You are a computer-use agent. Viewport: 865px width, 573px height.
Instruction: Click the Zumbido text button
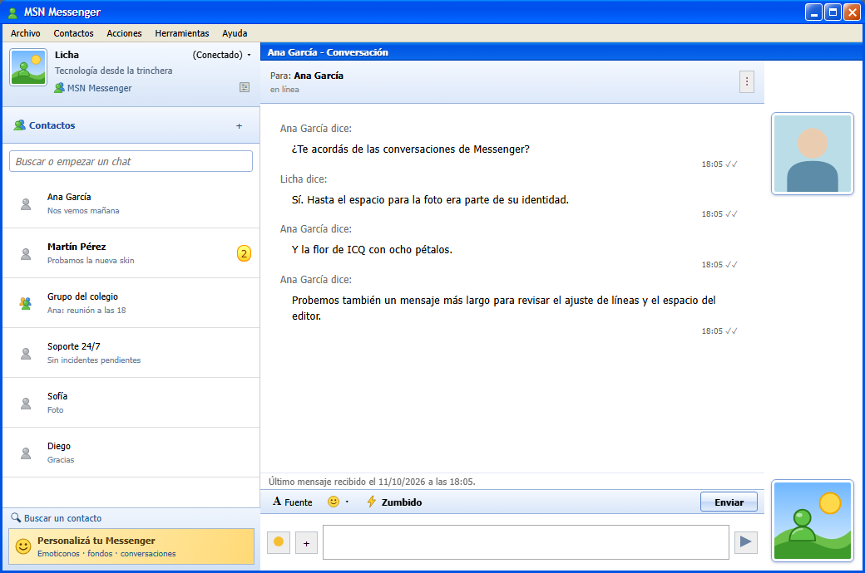pos(402,502)
